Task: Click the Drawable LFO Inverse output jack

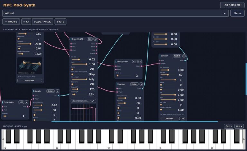Action: click(x=96, y=53)
